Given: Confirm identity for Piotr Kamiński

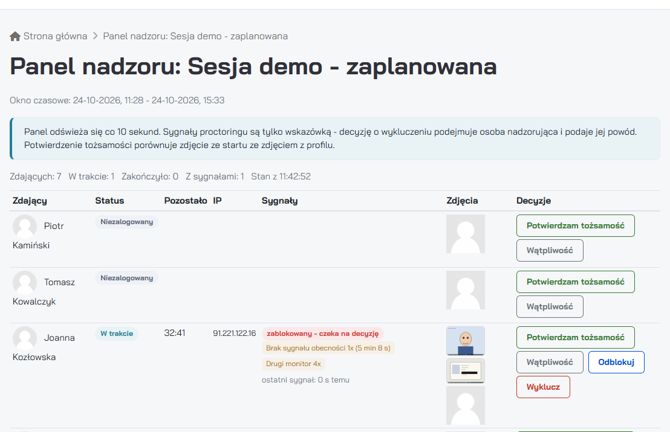Looking at the screenshot, I should [575, 225].
